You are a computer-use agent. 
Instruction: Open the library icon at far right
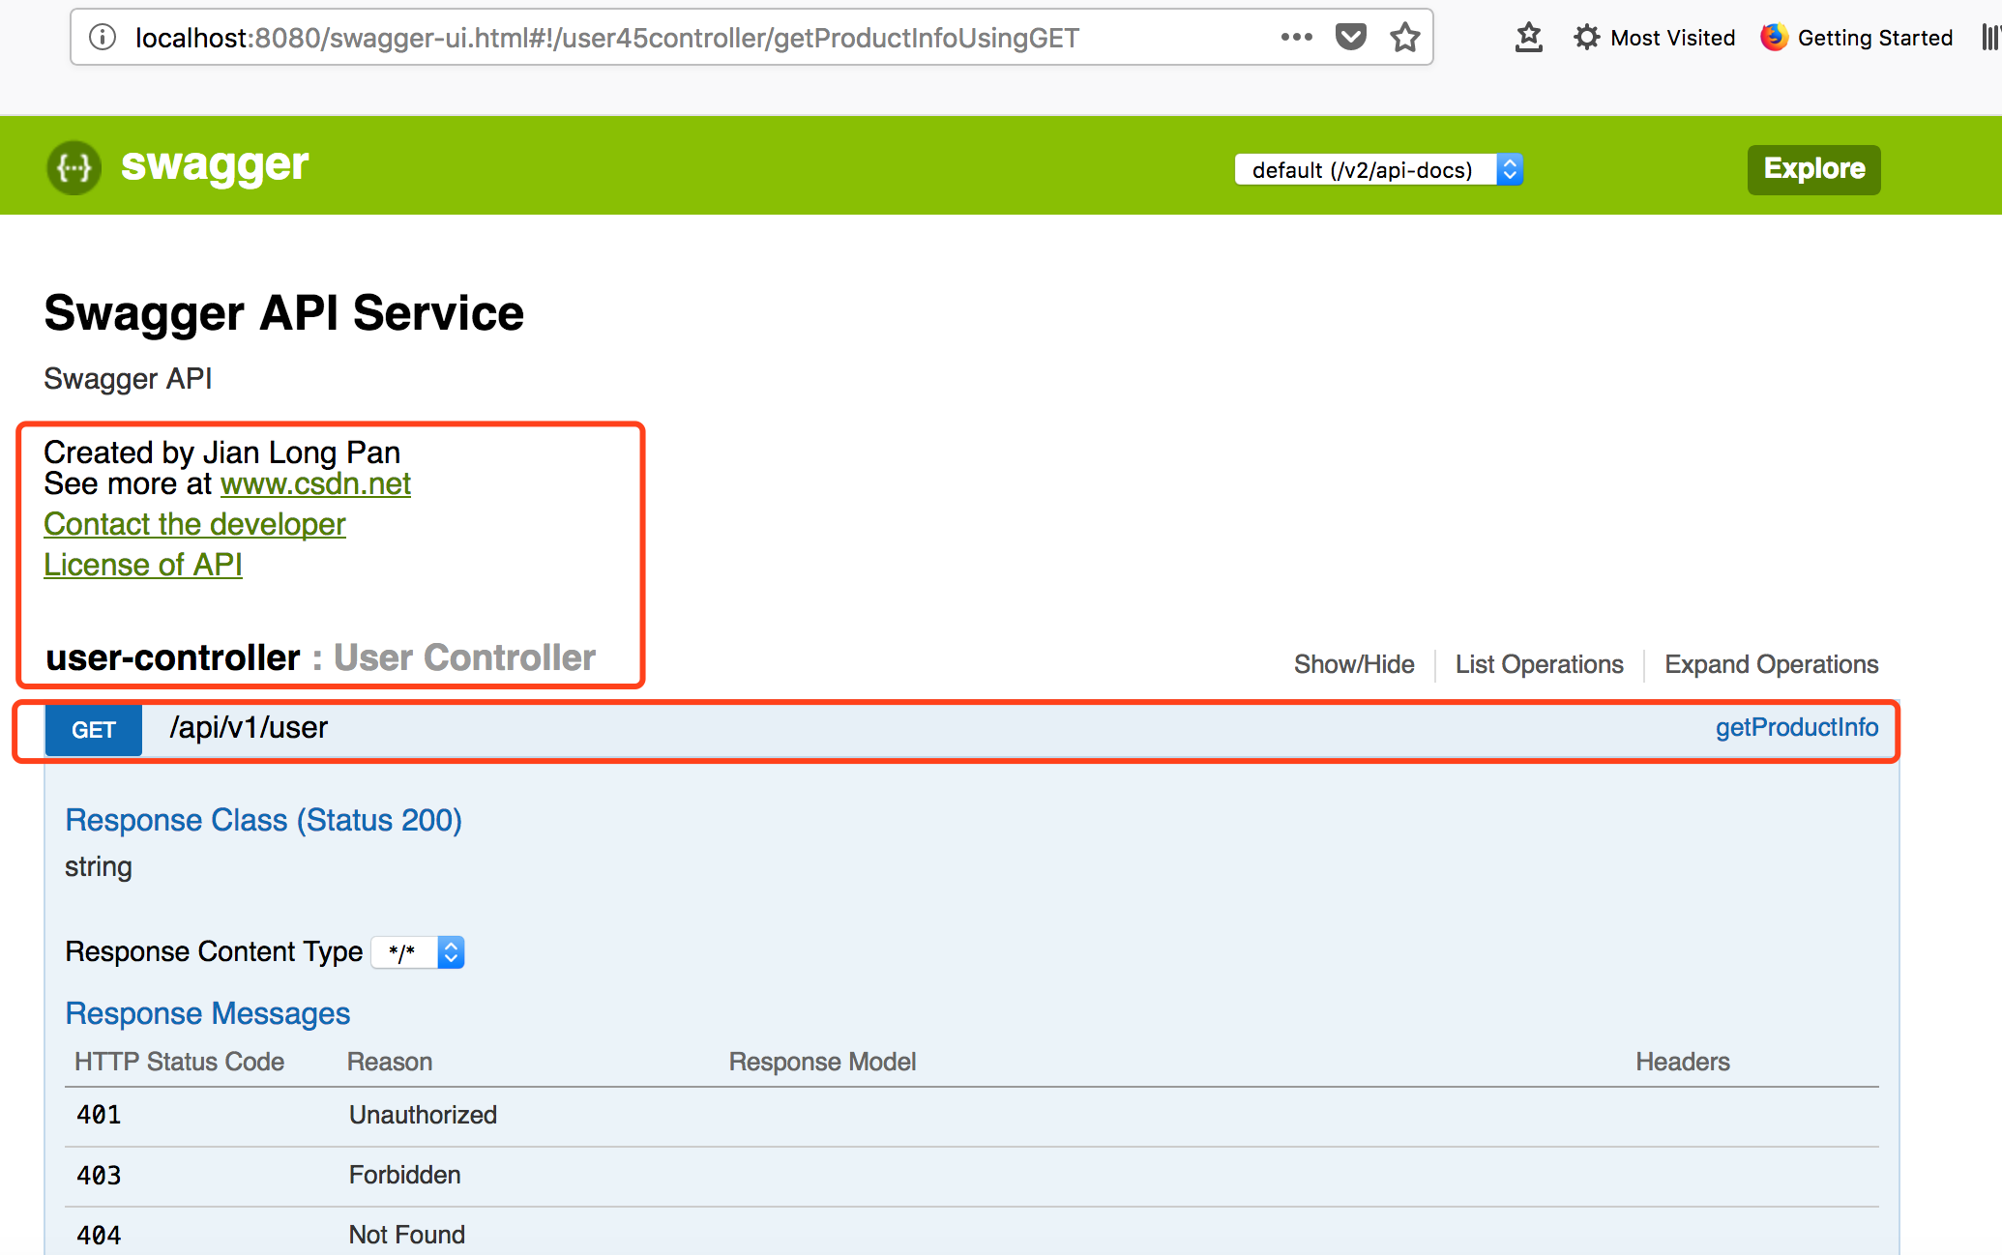(x=1990, y=38)
